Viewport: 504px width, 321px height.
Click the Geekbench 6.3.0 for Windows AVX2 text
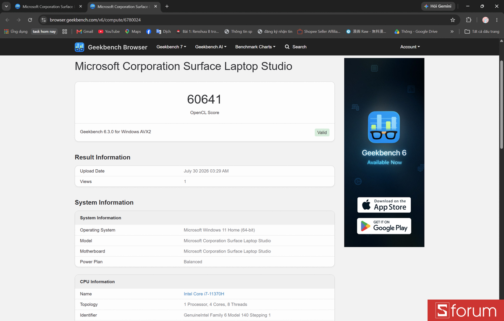tap(115, 132)
